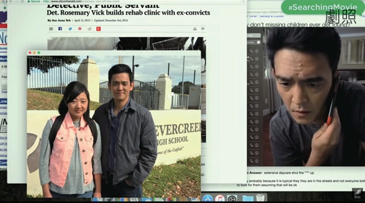Viewport: 365px width, 203px height.
Task: Open System Preferences in the Dock
Action: (x=232, y=199)
